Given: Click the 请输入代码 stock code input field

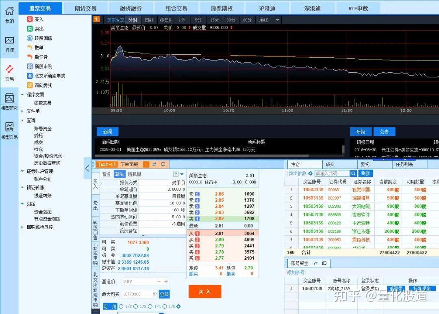Looking at the screenshot, I should 333,173.
